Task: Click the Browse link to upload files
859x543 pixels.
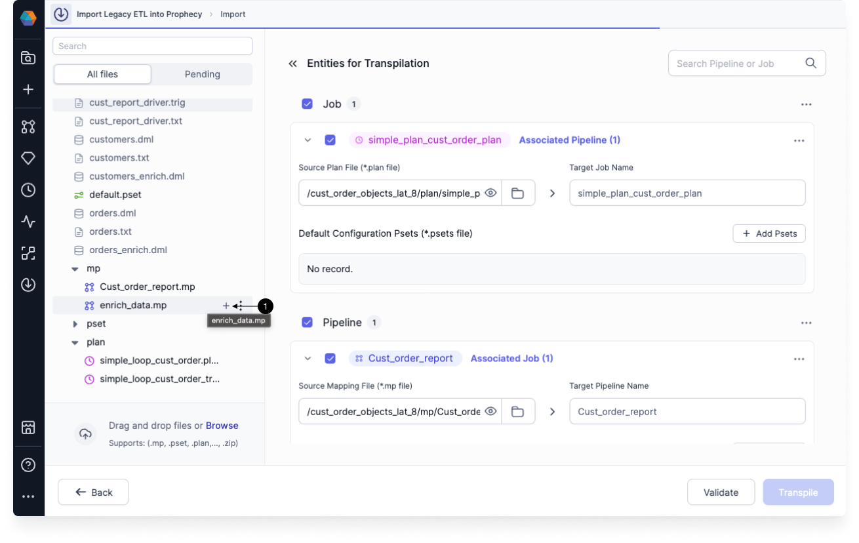Action: point(222,426)
